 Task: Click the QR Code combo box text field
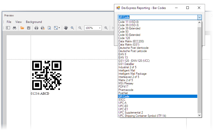tap(158, 17)
